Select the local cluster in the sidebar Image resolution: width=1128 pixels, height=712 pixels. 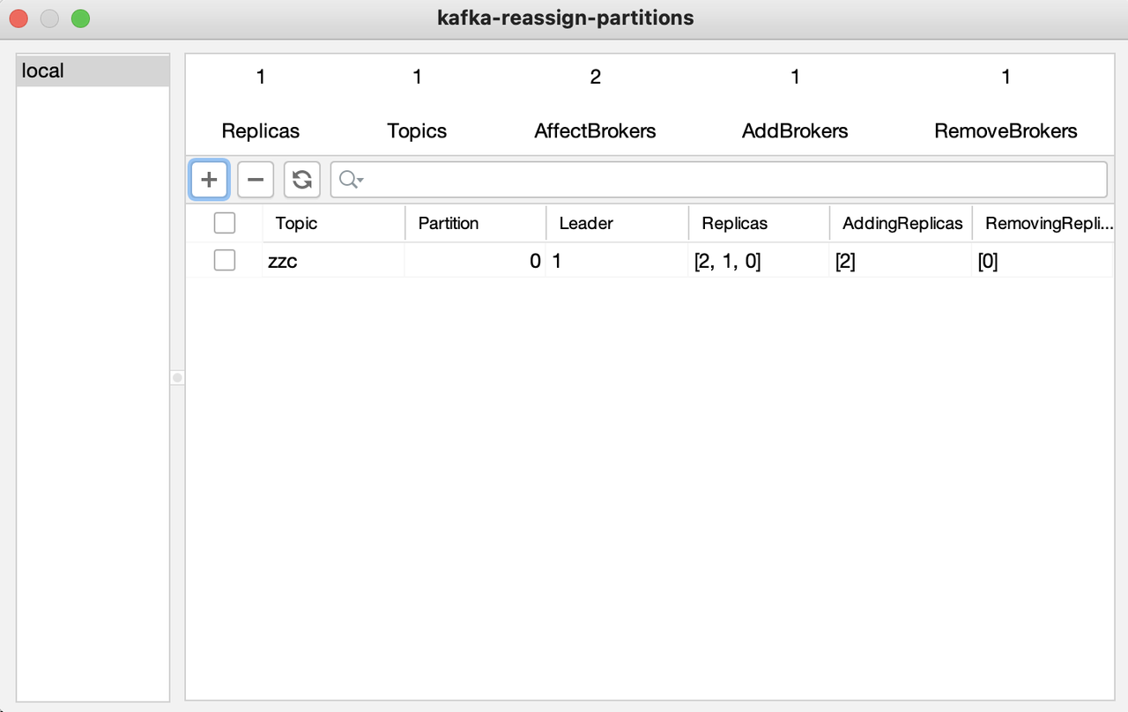click(93, 70)
